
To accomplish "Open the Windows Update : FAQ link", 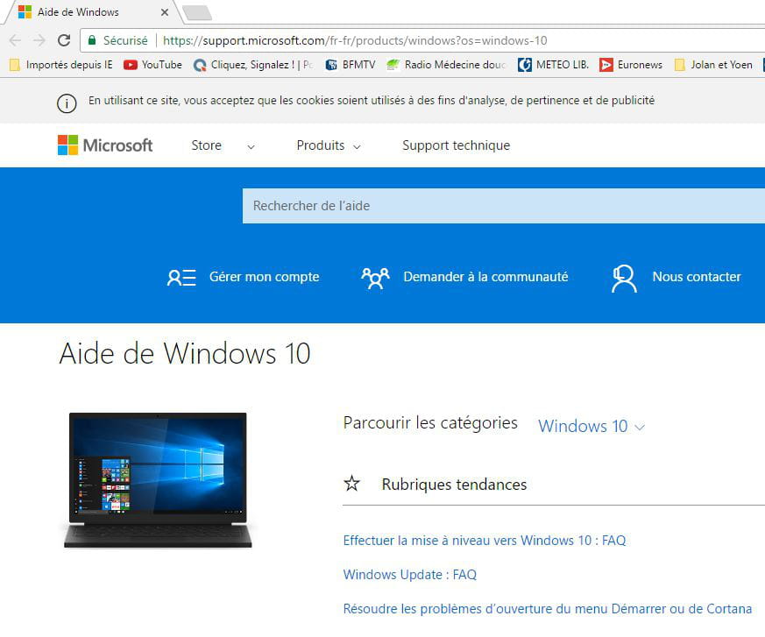I will click(410, 575).
